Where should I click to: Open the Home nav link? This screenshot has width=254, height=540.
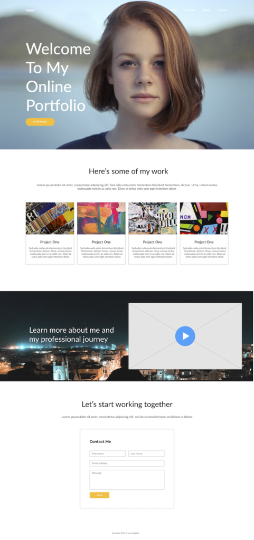tap(173, 11)
